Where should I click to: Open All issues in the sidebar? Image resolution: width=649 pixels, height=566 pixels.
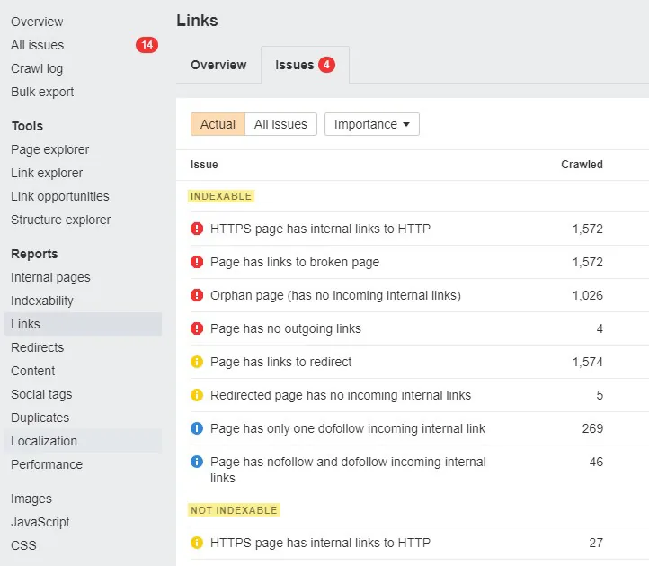(37, 45)
